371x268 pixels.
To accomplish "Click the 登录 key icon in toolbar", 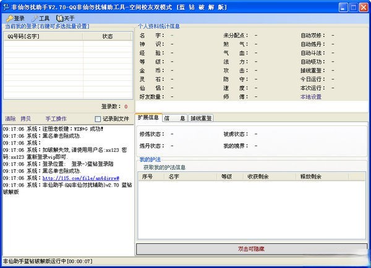I will coord(9,19).
